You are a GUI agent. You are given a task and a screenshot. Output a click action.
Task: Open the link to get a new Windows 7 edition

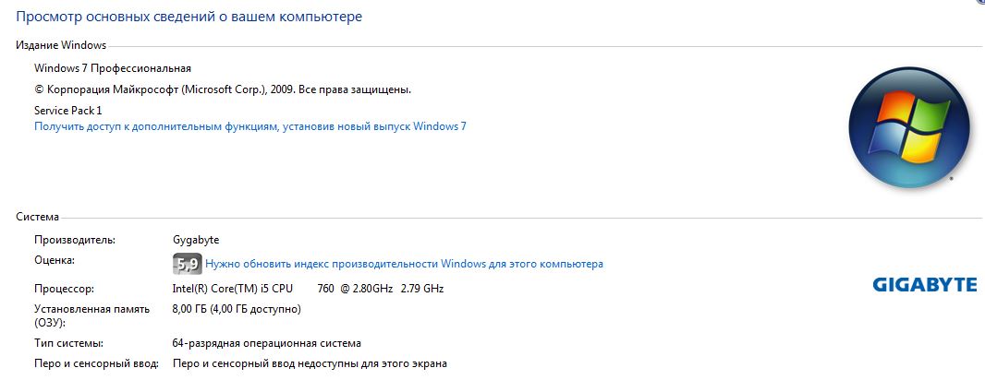(x=250, y=126)
